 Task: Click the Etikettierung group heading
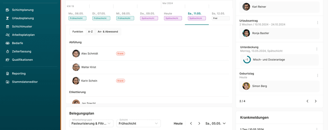tap(78, 92)
